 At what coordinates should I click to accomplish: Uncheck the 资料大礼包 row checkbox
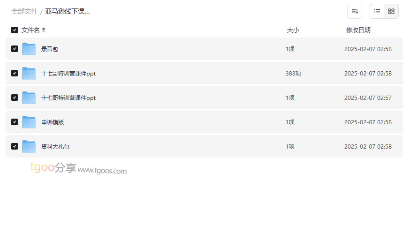click(x=15, y=146)
